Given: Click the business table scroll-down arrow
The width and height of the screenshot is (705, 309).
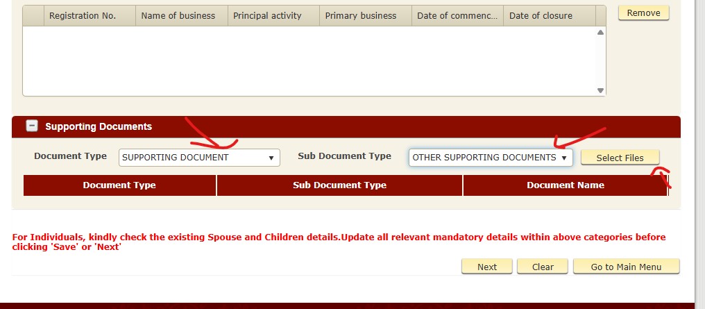Looking at the screenshot, I should tap(601, 90).
